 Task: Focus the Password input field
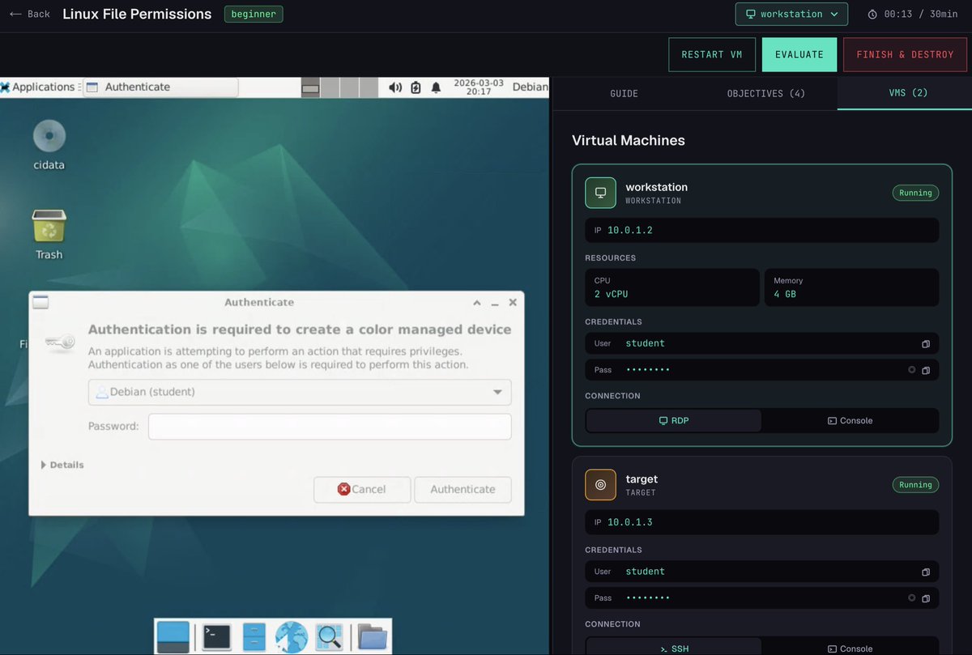(330, 427)
